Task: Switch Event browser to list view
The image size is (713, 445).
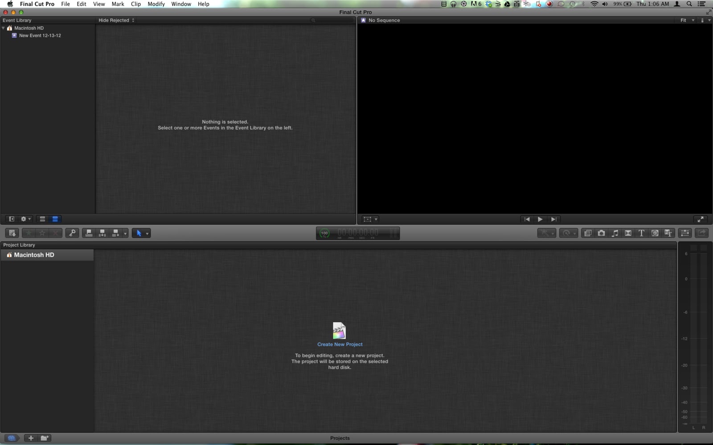Action: click(x=55, y=219)
